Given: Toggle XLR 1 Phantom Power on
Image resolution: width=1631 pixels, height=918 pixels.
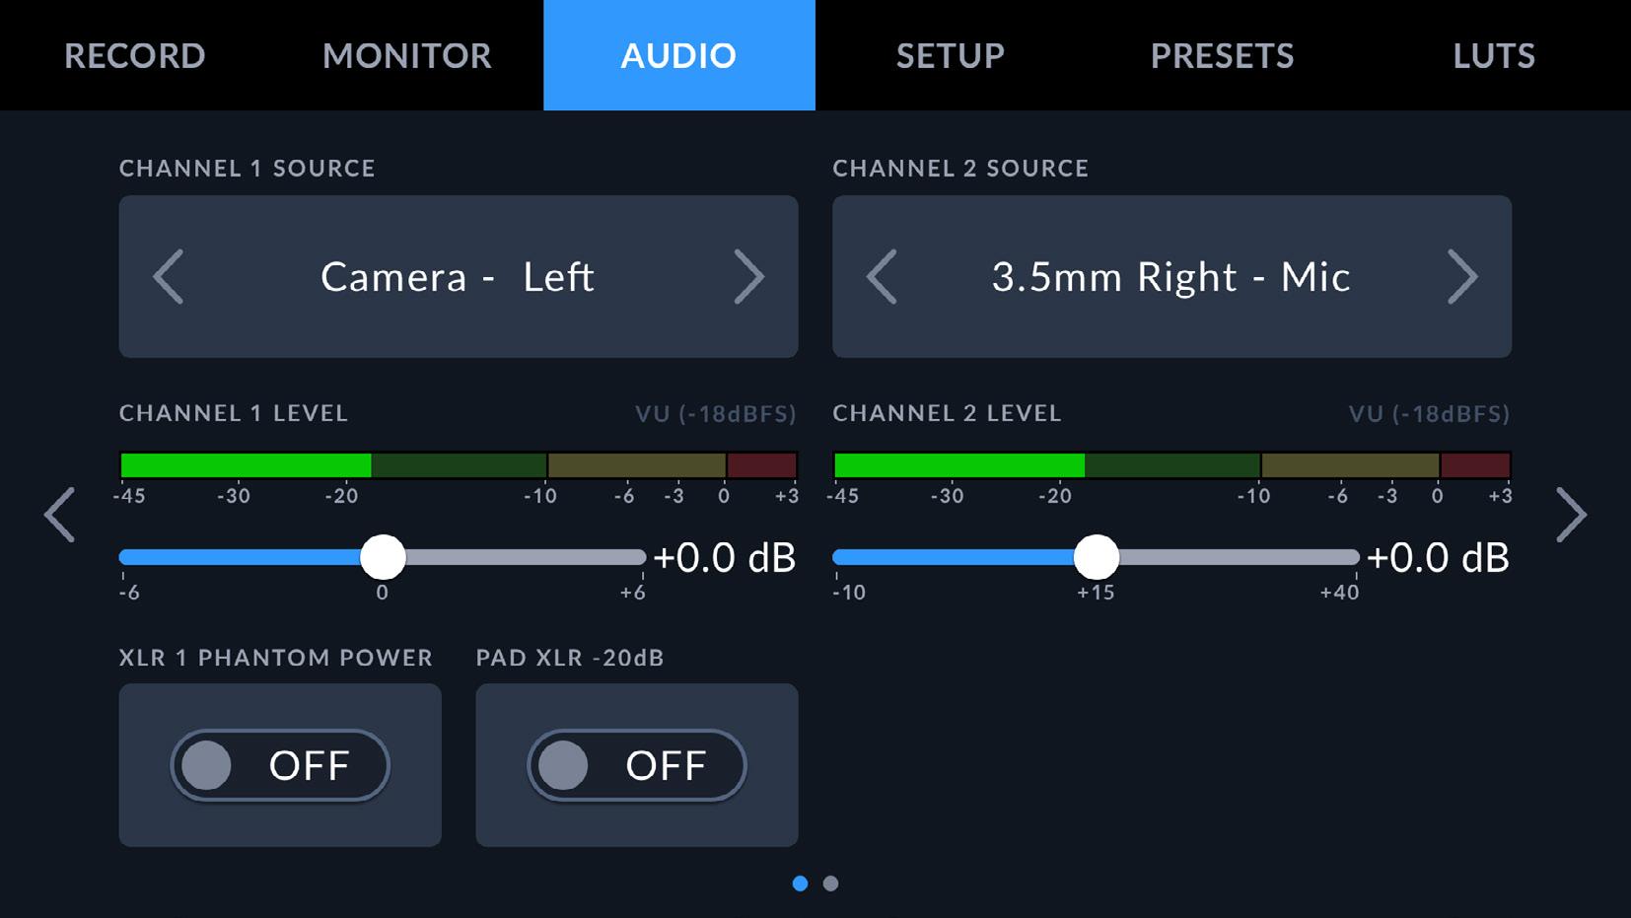Looking at the screenshot, I should coord(280,765).
